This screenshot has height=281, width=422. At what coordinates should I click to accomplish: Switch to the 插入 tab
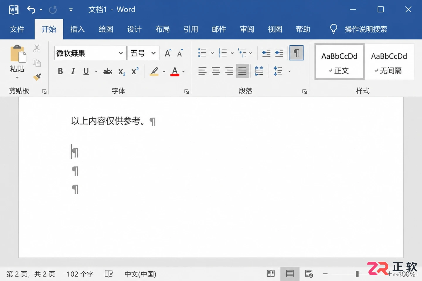point(77,29)
